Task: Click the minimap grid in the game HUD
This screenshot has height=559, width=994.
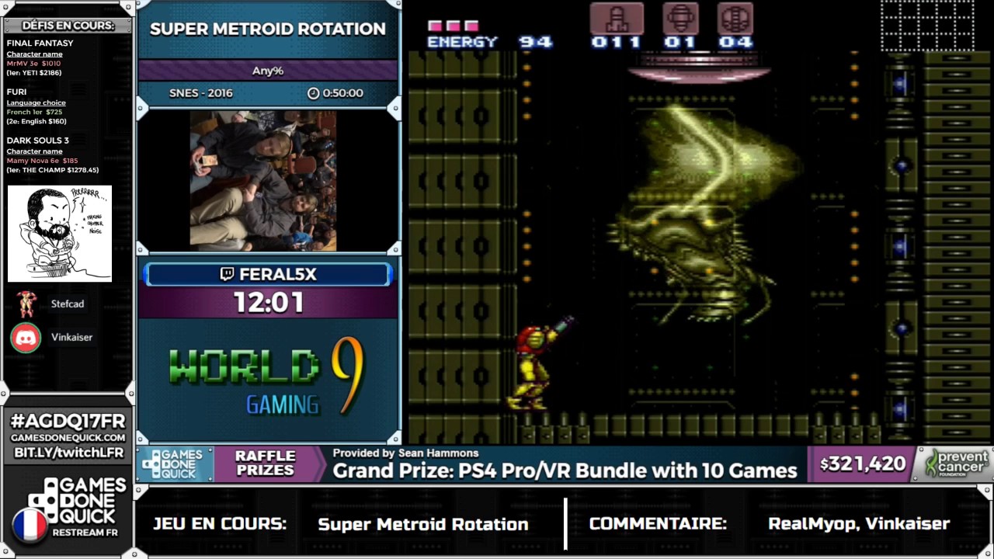Action: (927, 26)
